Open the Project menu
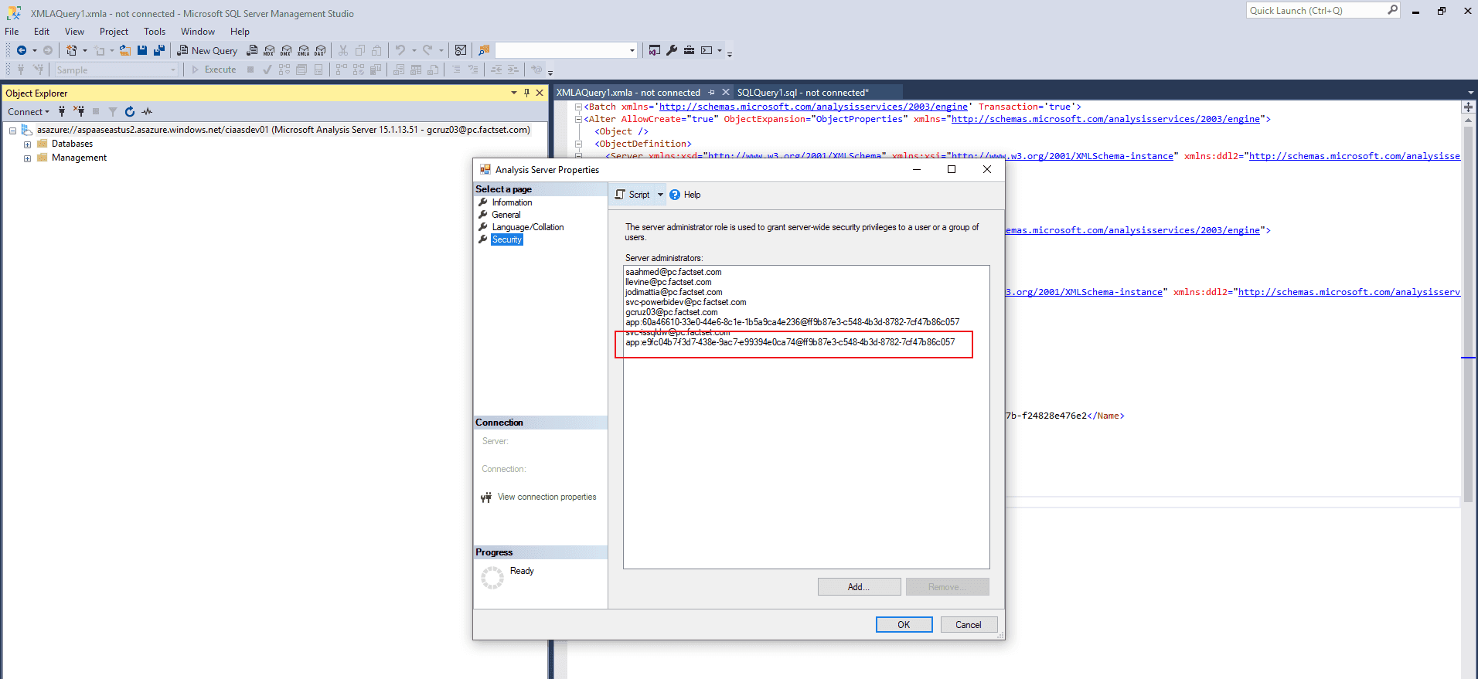 pyautogui.click(x=114, y=32)
